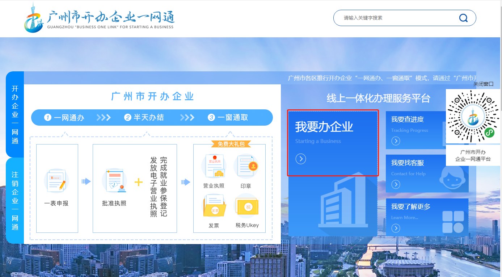Image resolution: width=502 pixels, height=277 pixels.
Task: Click the 批准执照 document icon
Action: click(x=114, y=181)
